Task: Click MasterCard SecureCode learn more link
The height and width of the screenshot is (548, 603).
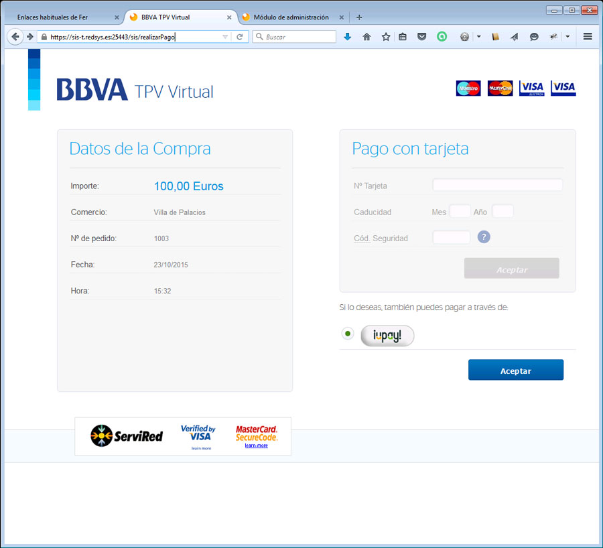Action: tap(256, 446)
